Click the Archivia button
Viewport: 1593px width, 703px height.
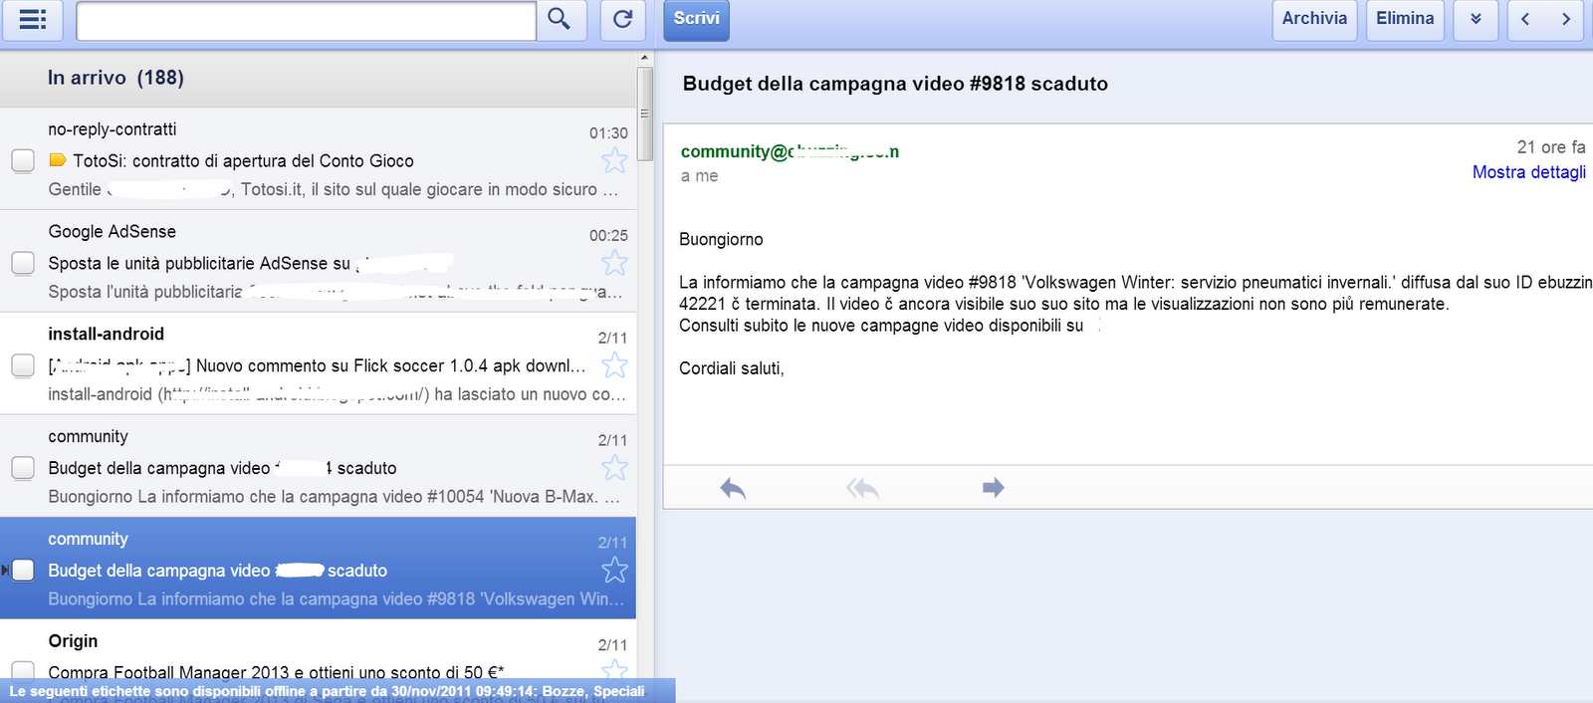1314,20
